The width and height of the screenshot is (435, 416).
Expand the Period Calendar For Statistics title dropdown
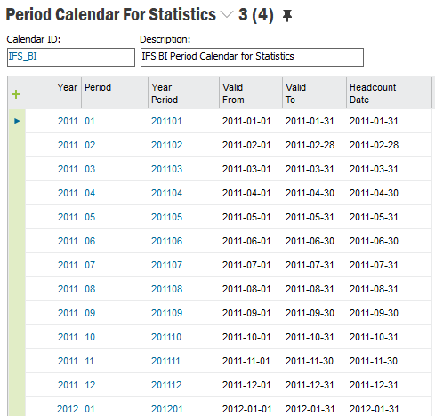[x=227, y=14]
